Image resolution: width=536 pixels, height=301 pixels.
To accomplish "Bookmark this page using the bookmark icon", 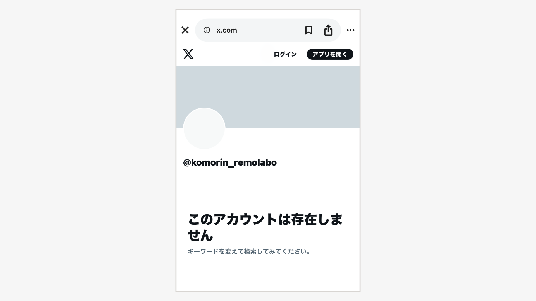I will click(308, 30).
